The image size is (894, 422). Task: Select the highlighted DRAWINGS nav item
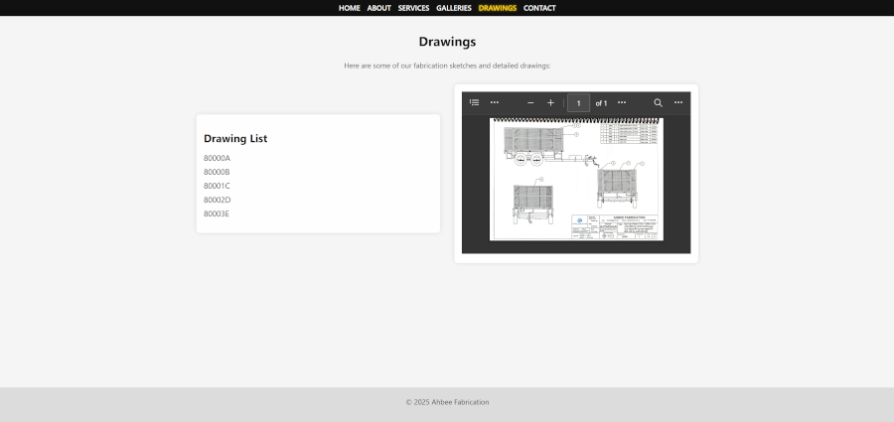[498, 8]
